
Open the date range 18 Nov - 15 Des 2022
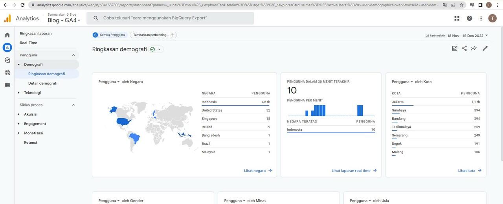468,35
